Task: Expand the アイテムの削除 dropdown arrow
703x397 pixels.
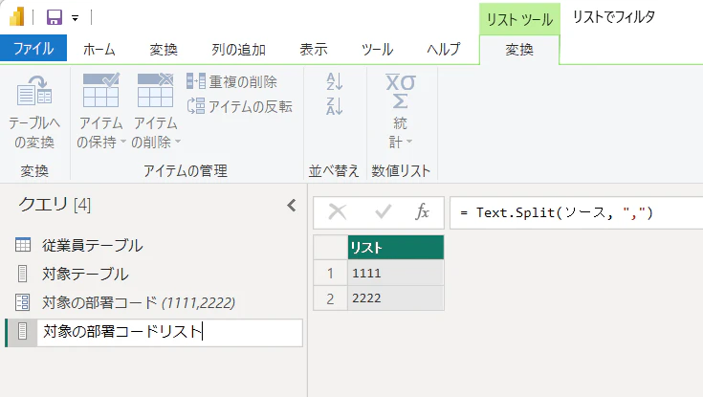Action: click(x=178, y=142)
